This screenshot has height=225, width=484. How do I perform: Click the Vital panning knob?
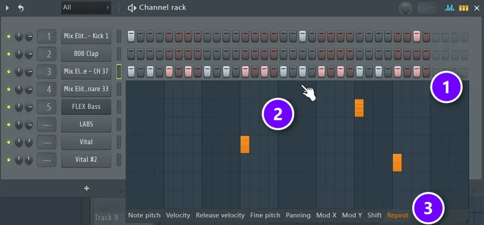point(19,142)
